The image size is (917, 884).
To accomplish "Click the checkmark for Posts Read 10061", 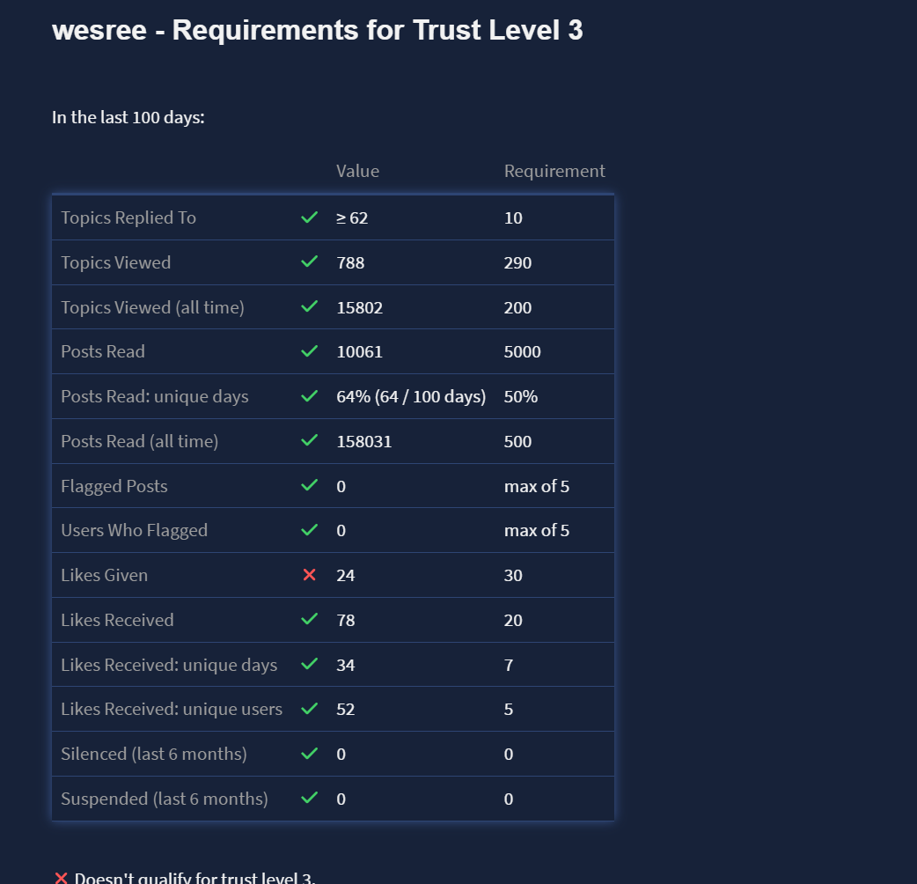I will pos(309,351).
